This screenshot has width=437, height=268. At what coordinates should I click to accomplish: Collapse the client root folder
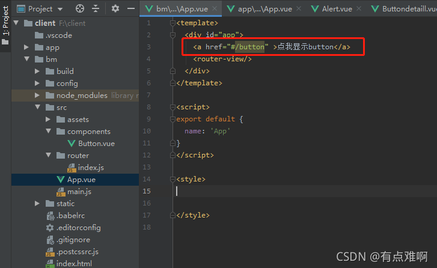tap(16, 23)
